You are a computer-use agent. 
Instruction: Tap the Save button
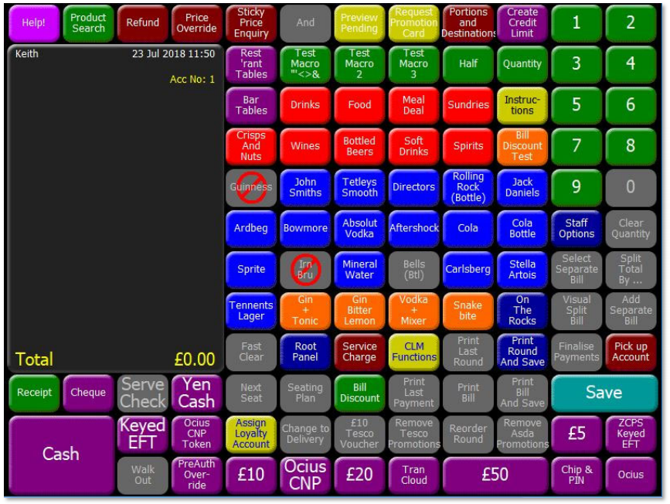pyautogui.click(x=604, y=393)
